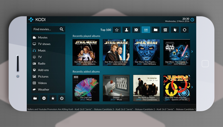Select the Music menu item
The image size is (223, 127).
(48, 50)
